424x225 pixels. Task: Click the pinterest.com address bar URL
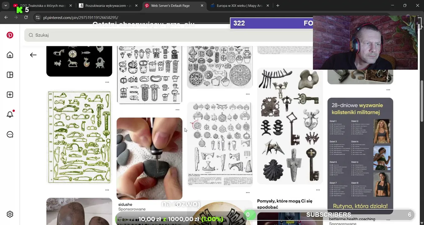pyautogui.click(x=81, y=17)
